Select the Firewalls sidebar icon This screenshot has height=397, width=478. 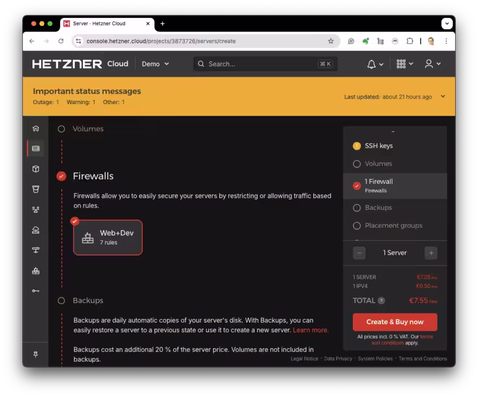click(x=35, y=271)
